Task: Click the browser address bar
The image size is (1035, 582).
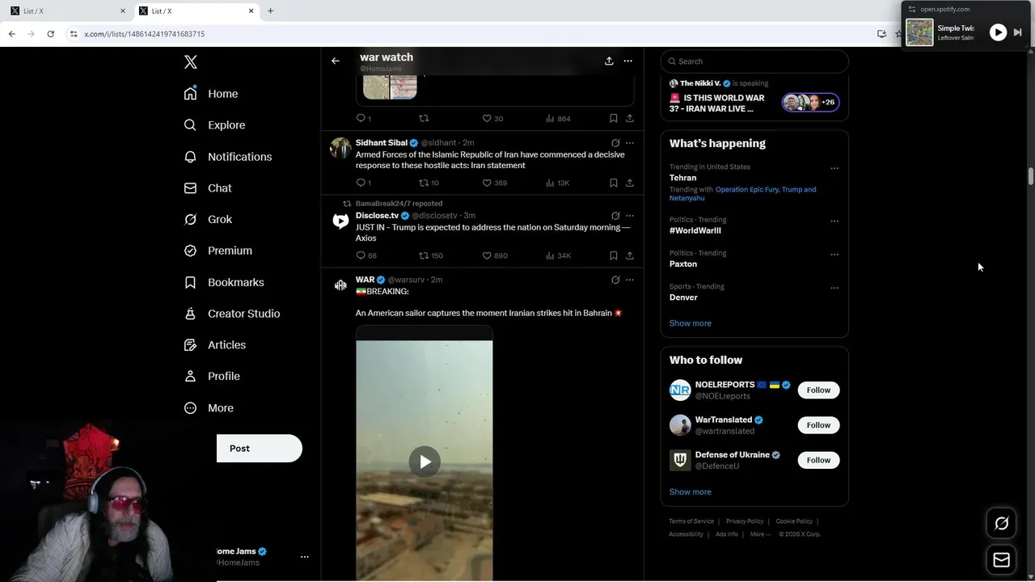Action: 469,34
